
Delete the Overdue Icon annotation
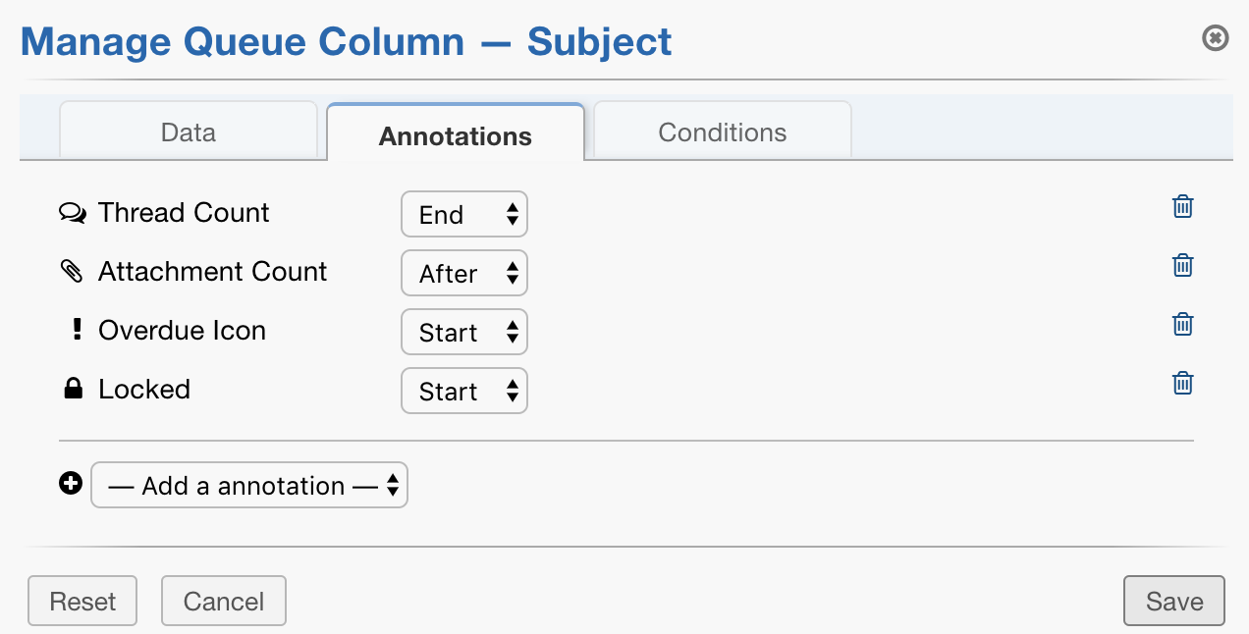click(x=1182, y=324)
